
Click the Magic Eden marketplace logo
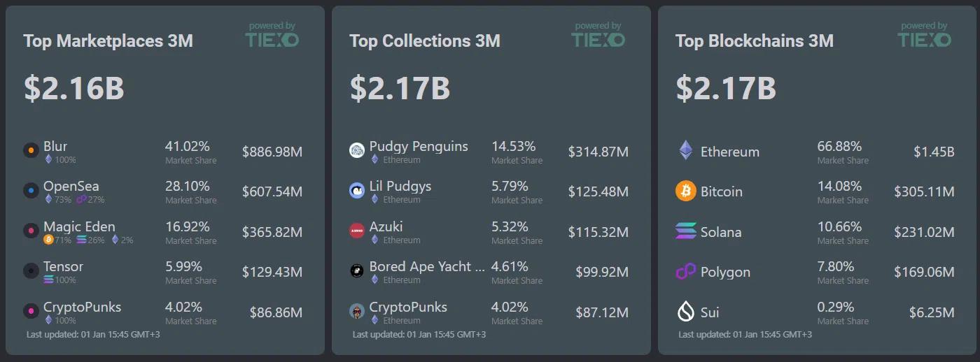coord(31,231)
